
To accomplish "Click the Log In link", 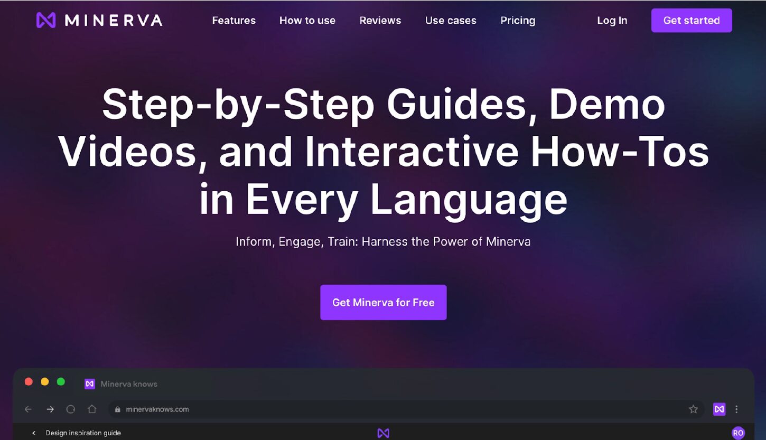I will click(612, 21).
